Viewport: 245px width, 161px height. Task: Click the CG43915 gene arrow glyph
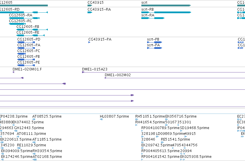click(90, 5)
